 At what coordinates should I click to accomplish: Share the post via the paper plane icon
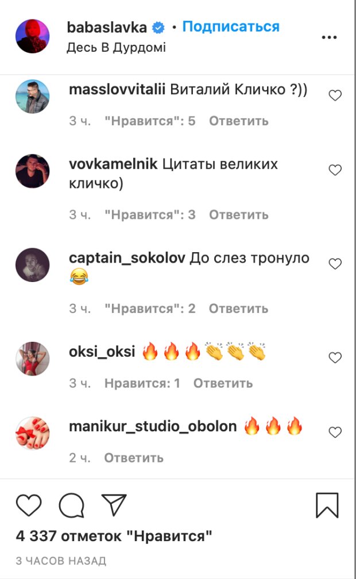(x=114, y=505)
